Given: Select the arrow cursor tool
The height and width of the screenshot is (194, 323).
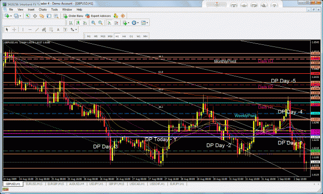Looking at the screenshot, I should 7,29.
